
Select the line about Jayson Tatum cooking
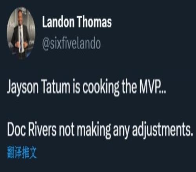[x=86, y=87]
